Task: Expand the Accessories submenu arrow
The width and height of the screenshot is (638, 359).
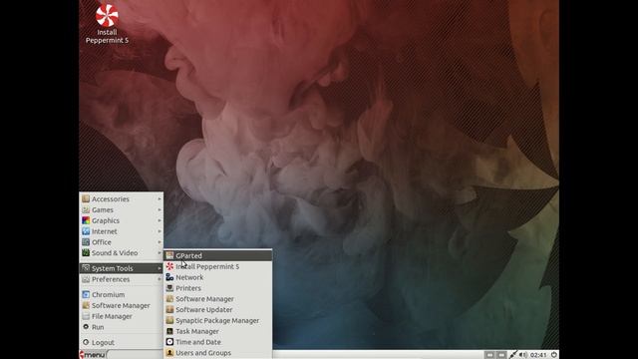Action: (159, 199)
